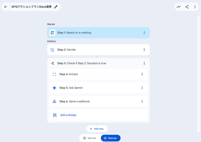The image size is (201, 142).
Task: Click the share icon
Action: [187, 7]
